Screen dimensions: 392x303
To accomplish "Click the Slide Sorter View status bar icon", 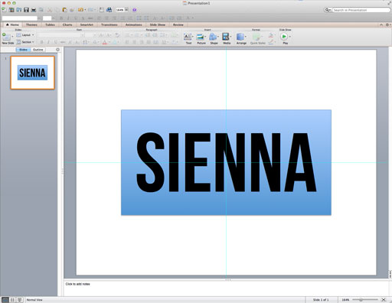I will [x=12, y=300].
